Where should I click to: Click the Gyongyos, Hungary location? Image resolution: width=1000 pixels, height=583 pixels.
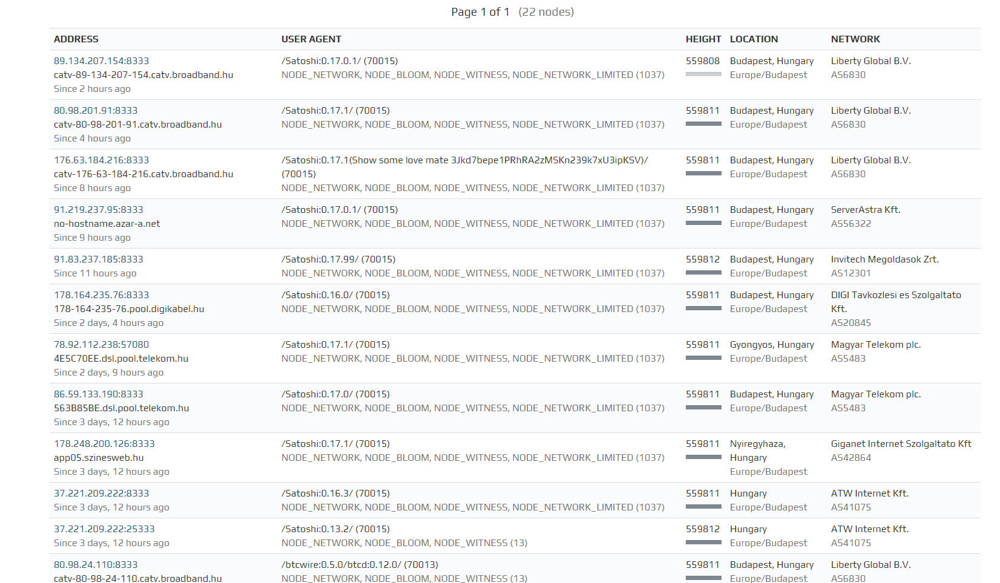coord(772,345)
